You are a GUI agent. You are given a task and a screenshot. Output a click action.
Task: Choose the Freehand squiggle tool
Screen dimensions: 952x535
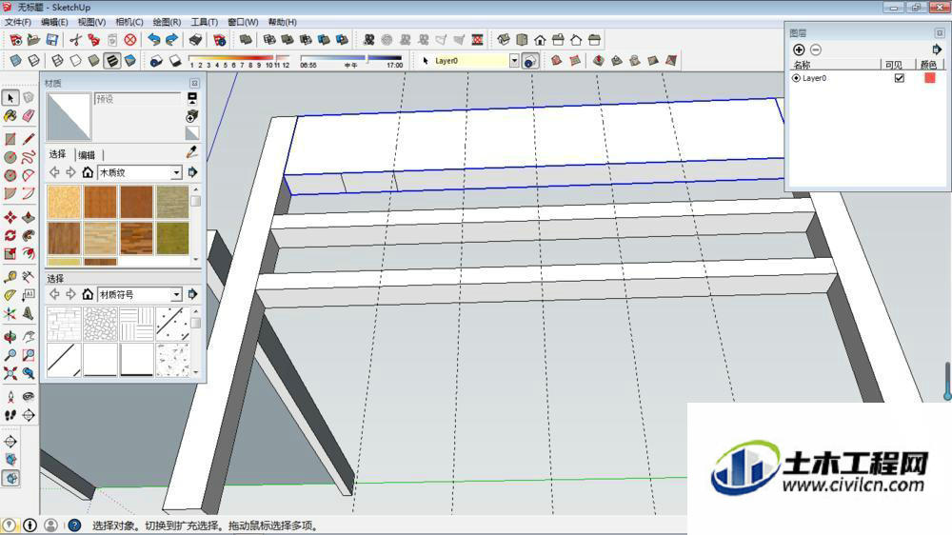[x=28, y=157]
